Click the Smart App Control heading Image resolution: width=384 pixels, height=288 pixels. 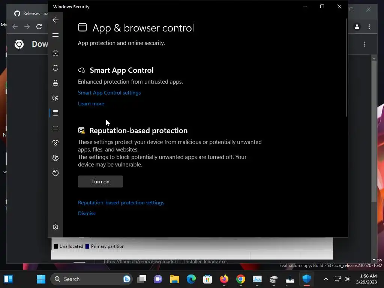point(121,70)
